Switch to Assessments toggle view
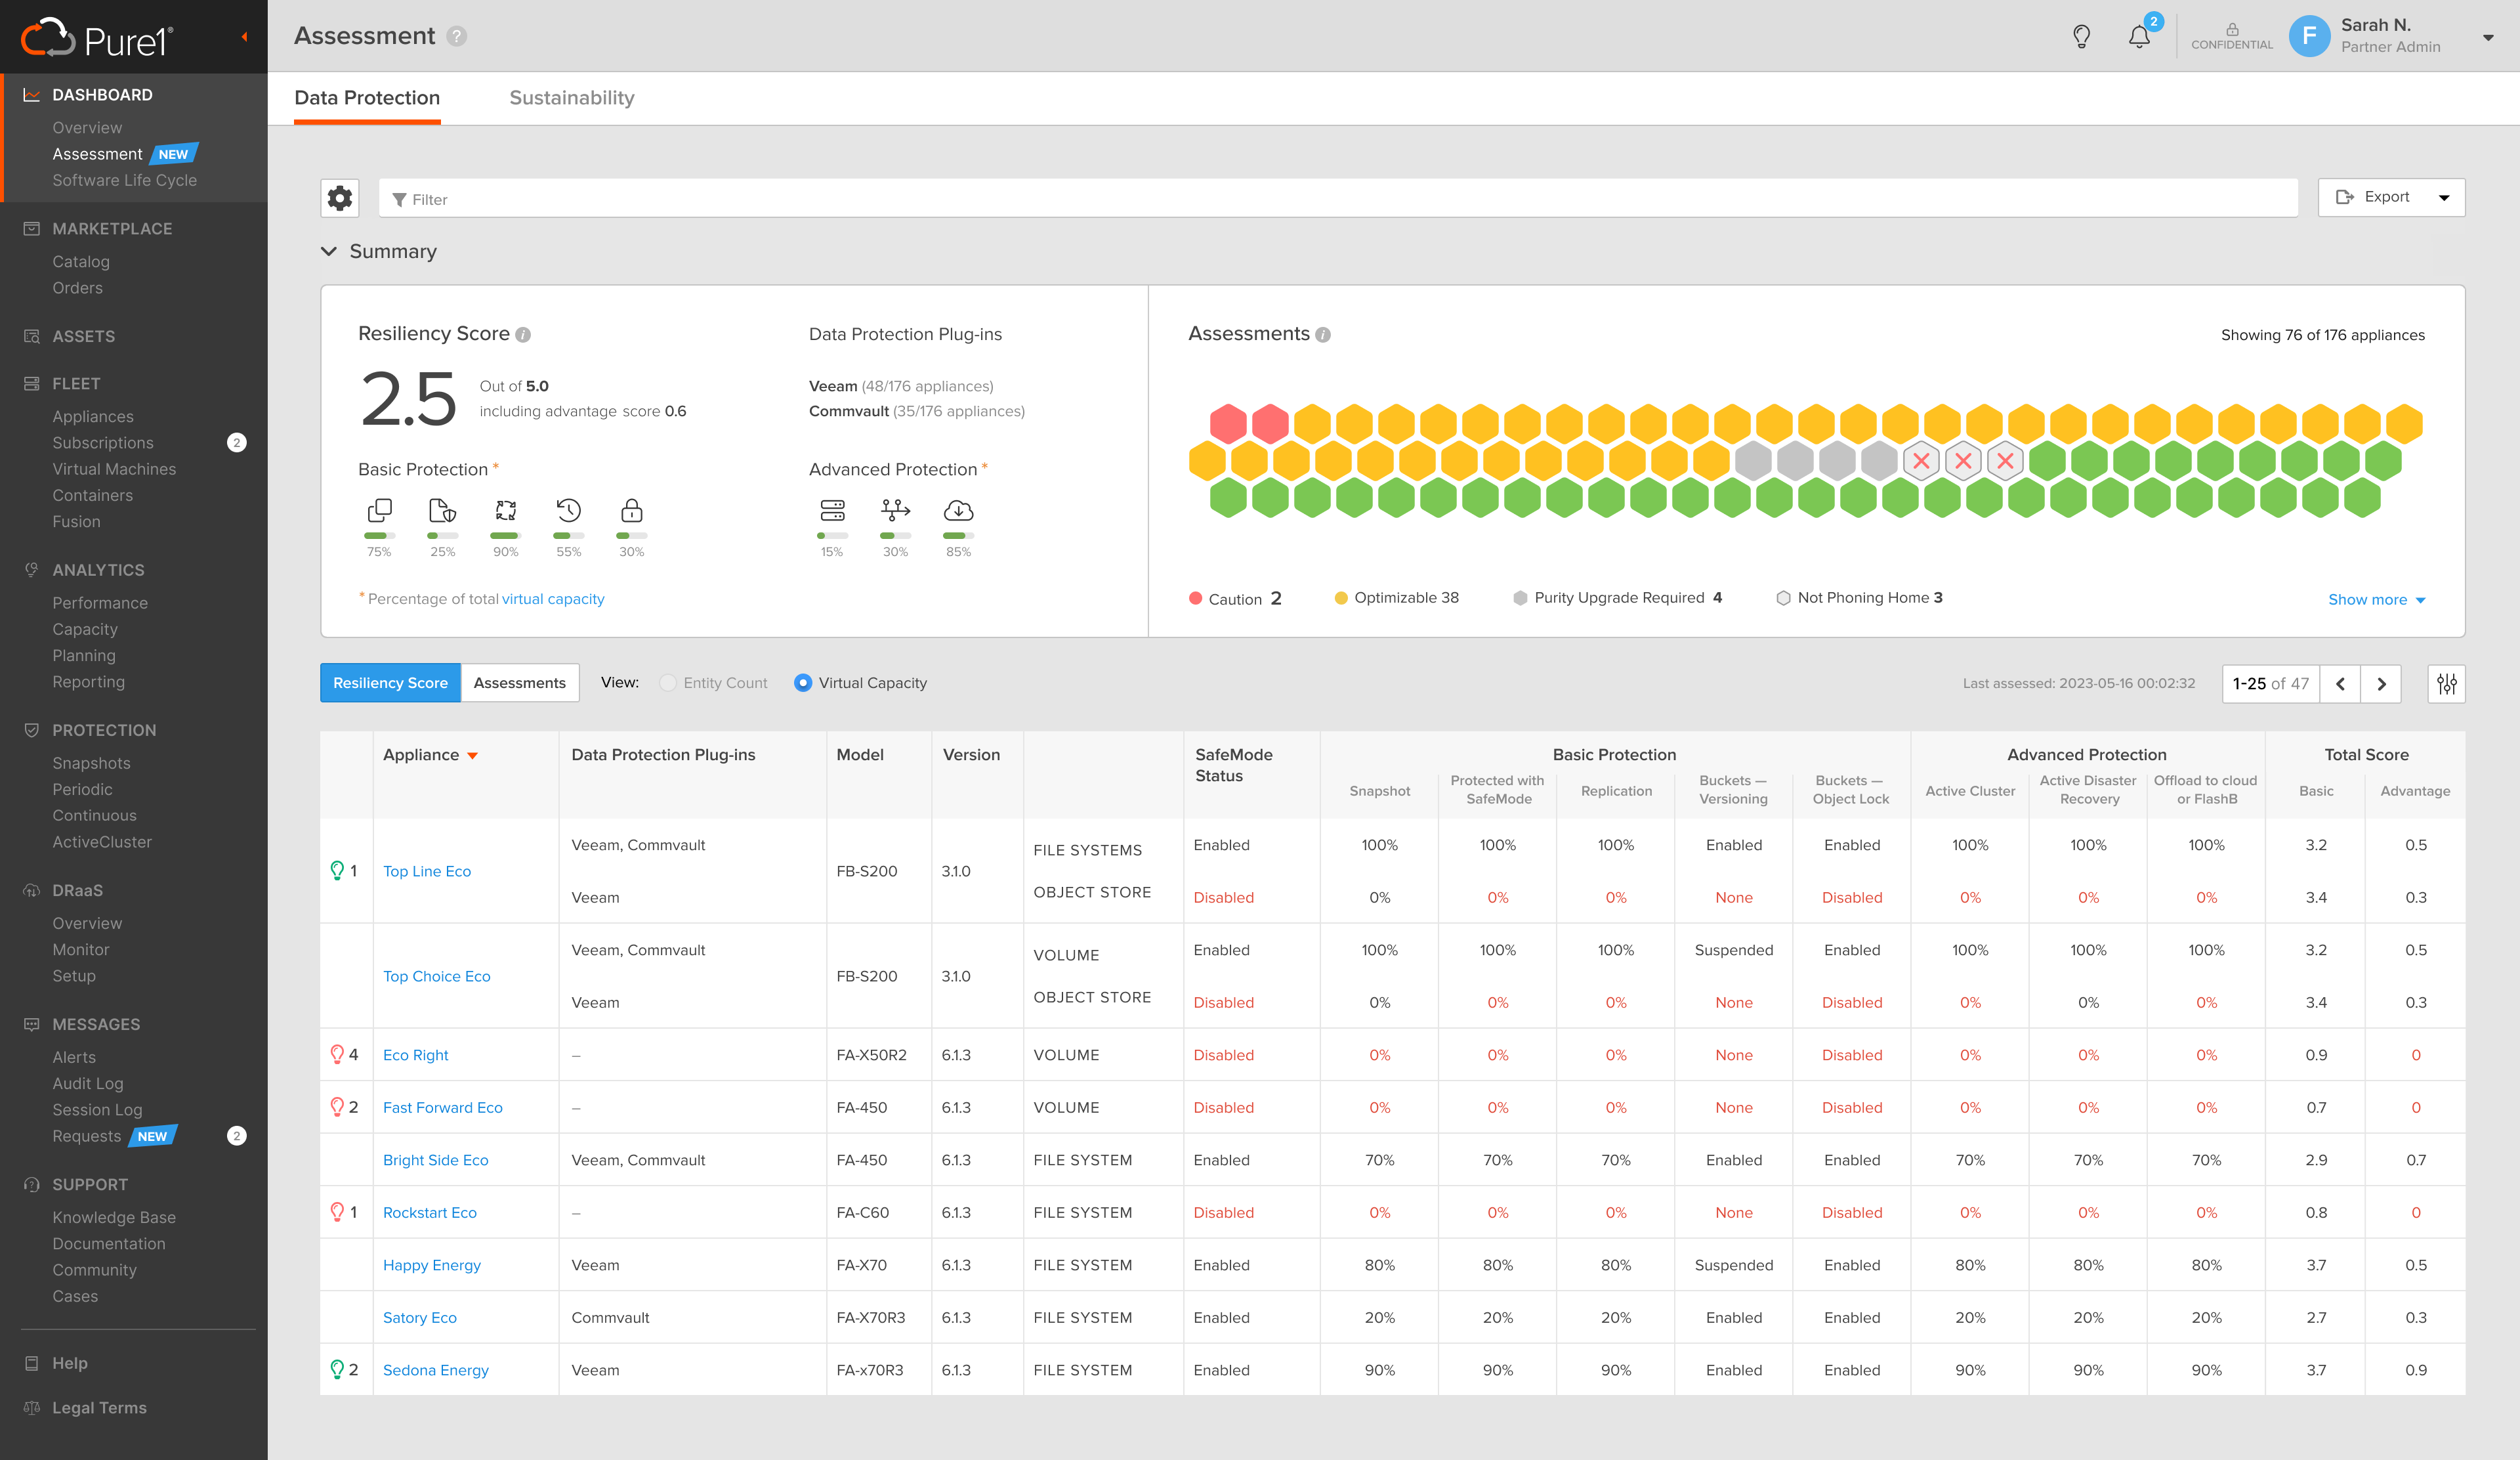 click(519, 683)
